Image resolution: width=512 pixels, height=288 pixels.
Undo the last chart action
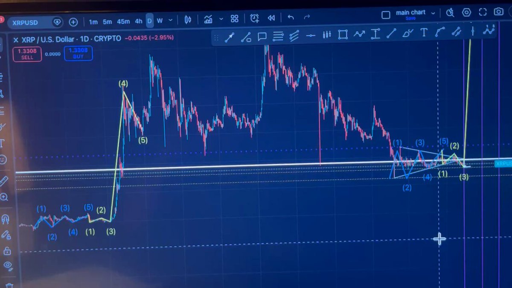291,17
